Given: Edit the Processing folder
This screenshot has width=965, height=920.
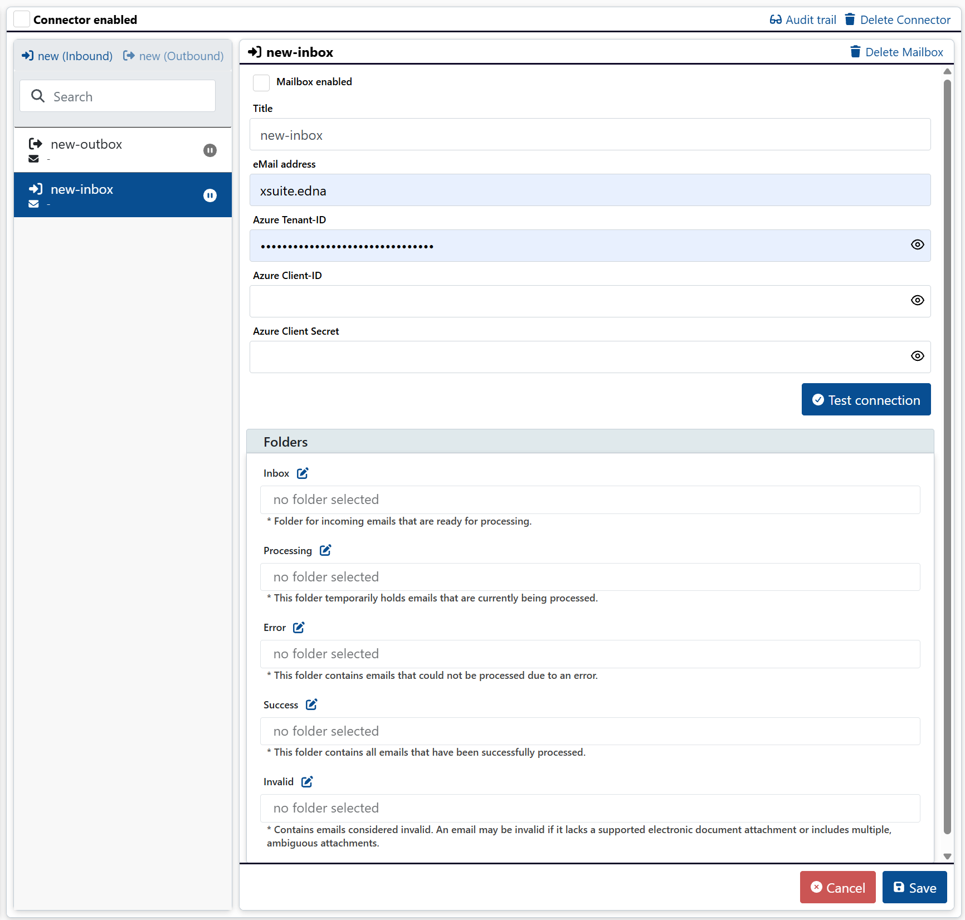Looking at the screenshot, I should [x=325, y=550].
